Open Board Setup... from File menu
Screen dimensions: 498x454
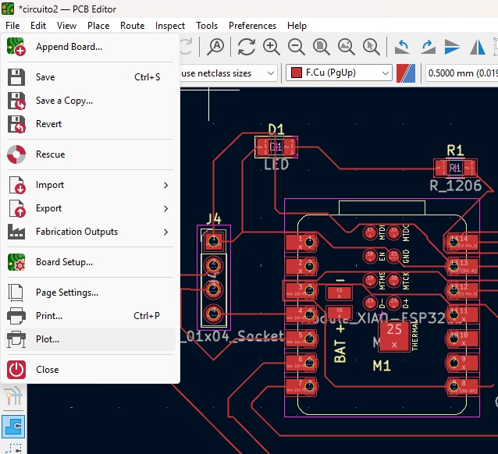(x=64, y=262)
